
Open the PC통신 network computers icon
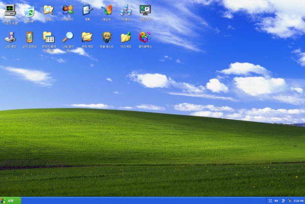tap(126, 10)
